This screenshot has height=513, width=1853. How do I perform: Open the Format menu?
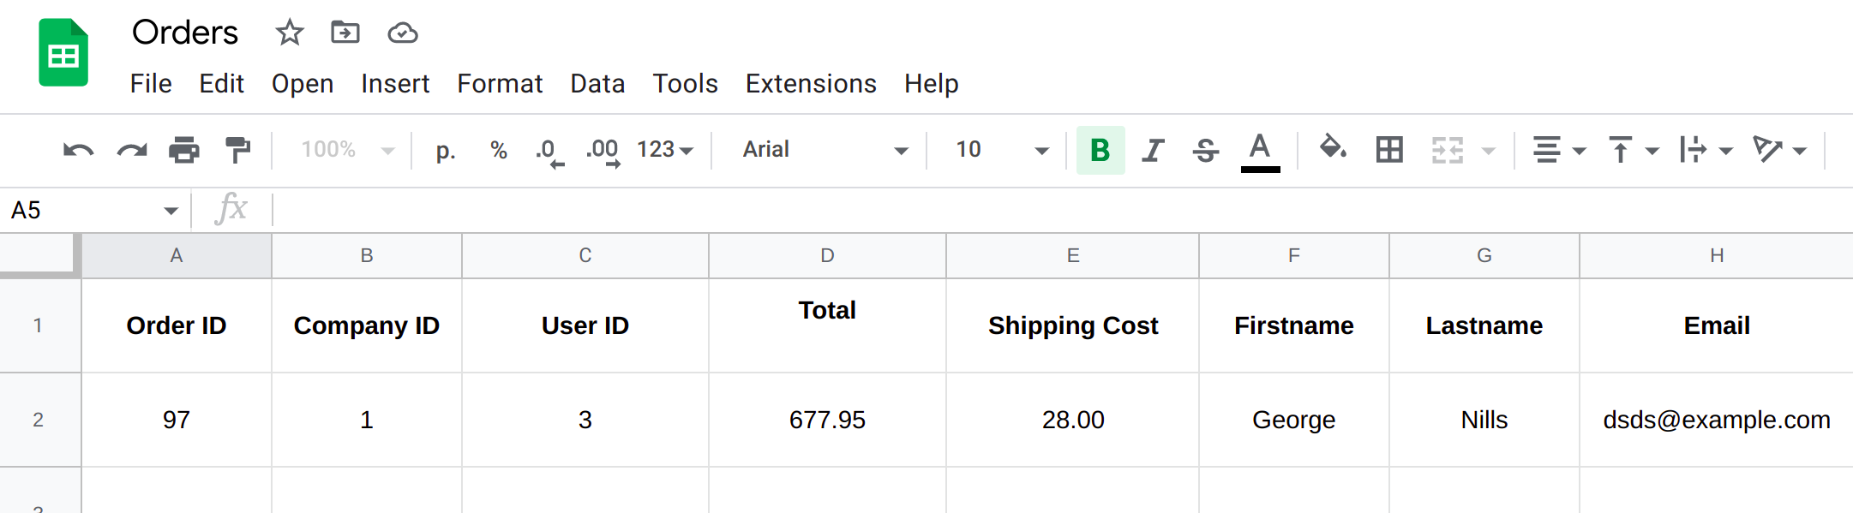pyautogui.click(x=500, y=84)
